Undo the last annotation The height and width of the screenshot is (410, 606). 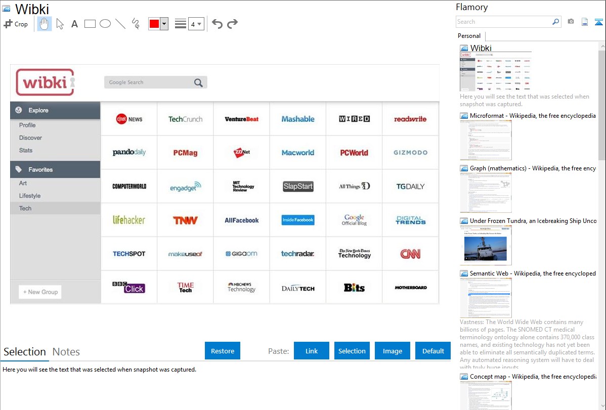coord(217,24)
